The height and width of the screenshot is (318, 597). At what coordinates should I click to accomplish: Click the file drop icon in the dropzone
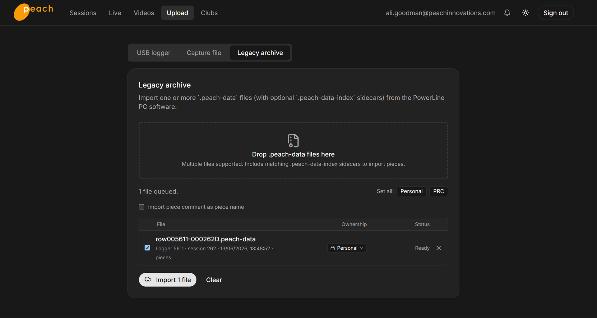click(293, 141)
